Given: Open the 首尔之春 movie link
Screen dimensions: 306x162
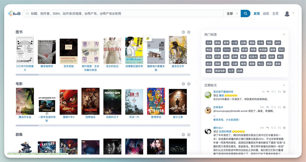Looking at the screenshot, I should [178, 117].
